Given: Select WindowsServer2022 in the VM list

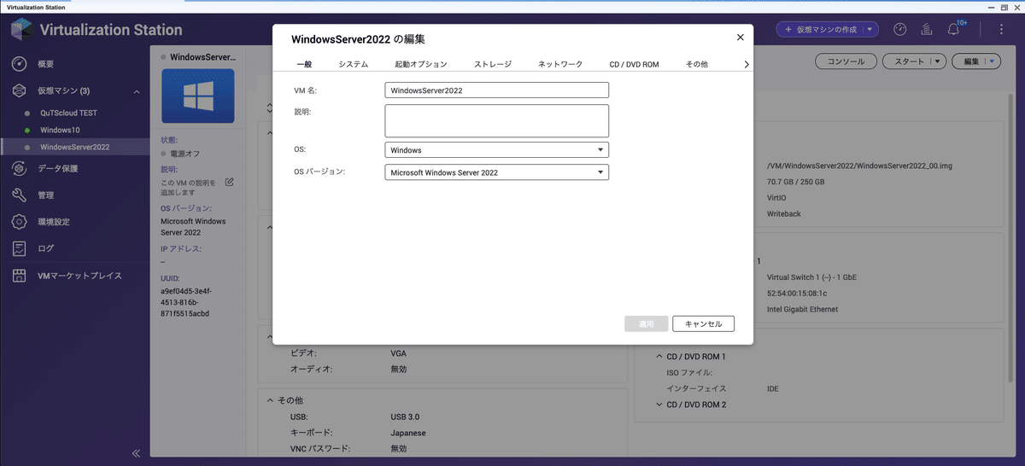Looking at the screenshot, I should 75,147.
